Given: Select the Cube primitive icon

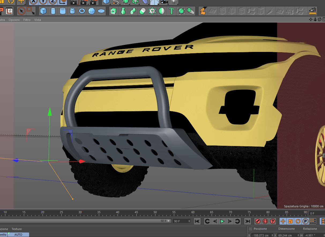Looking at the screenshot, I should [43, 11].
